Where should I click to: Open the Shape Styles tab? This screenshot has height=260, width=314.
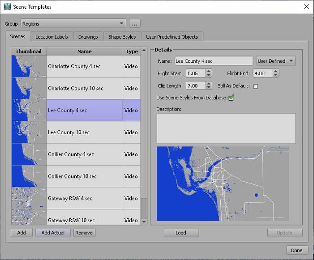122,37
